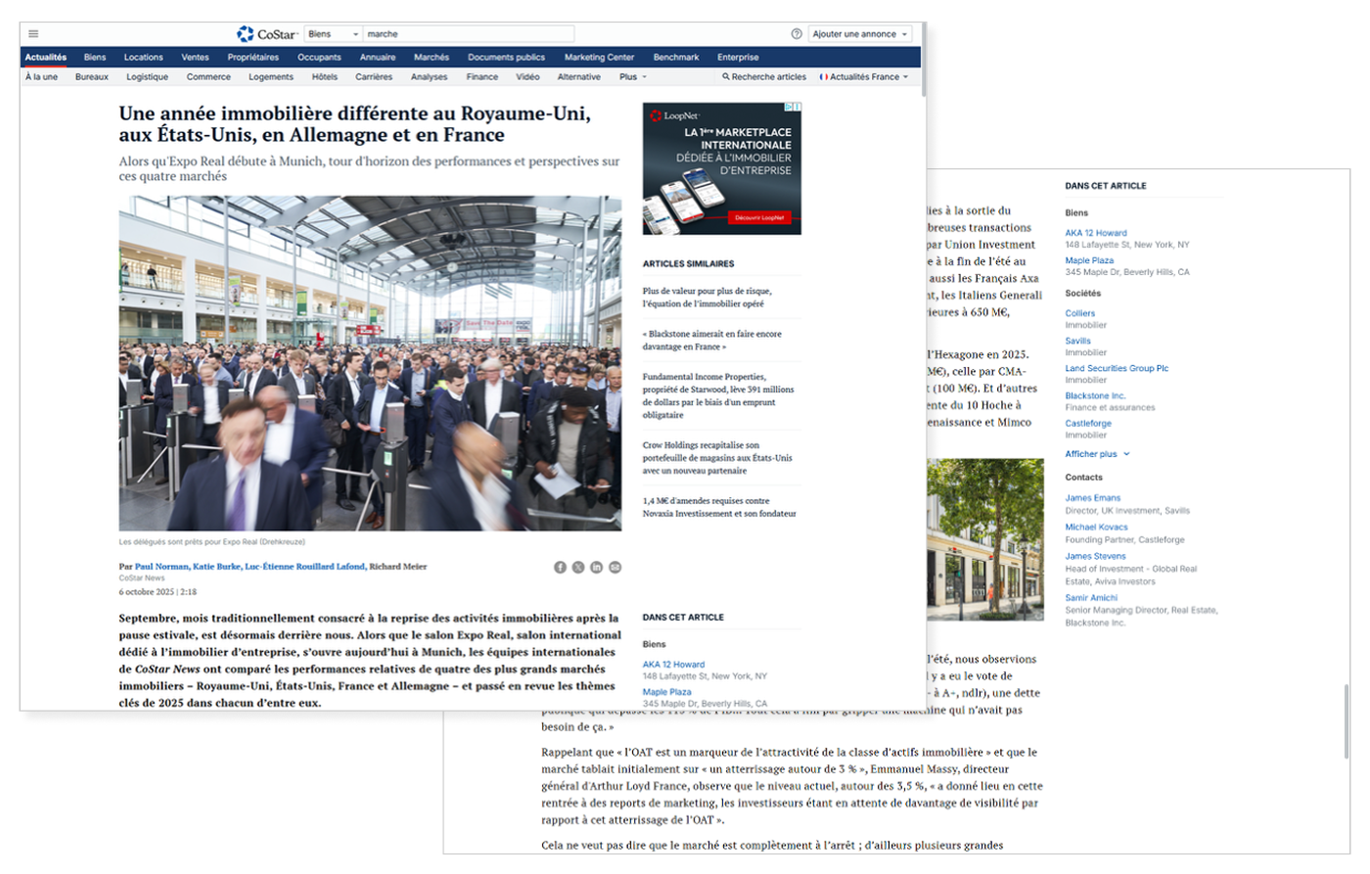Click the search field containing 'marche'

[467, 34]
